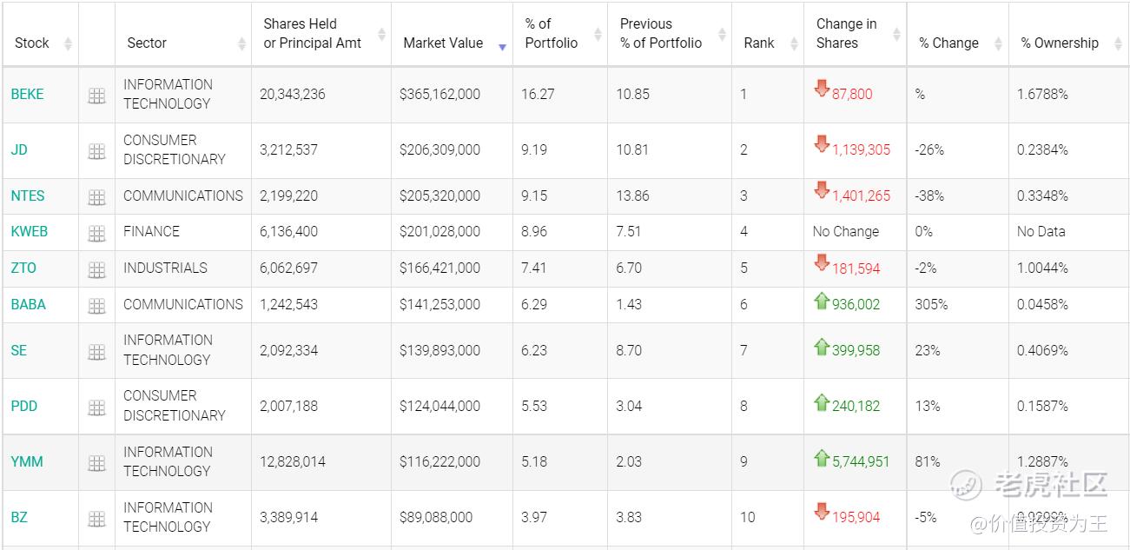1130x550 pixels.
Task: Sort table by Sector column
Action: tap(242, 43)
